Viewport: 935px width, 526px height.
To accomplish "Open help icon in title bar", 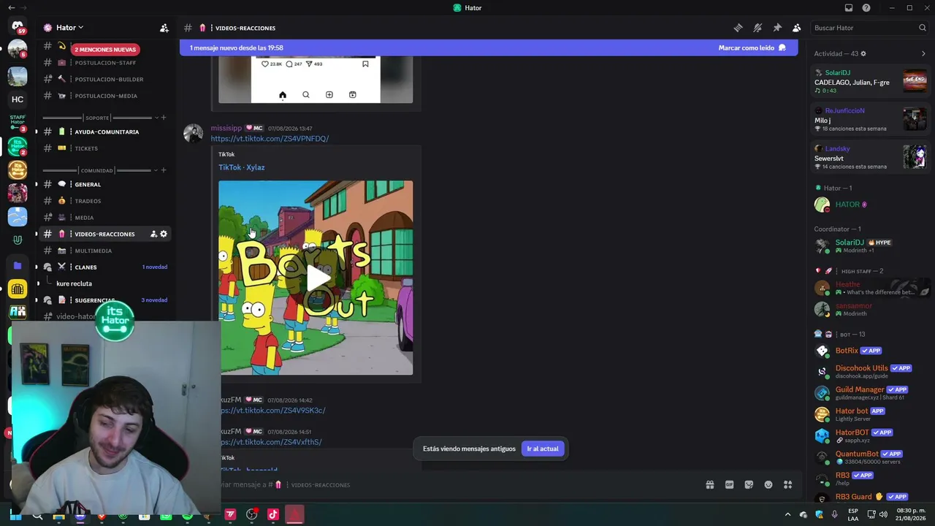I will 866,8.
